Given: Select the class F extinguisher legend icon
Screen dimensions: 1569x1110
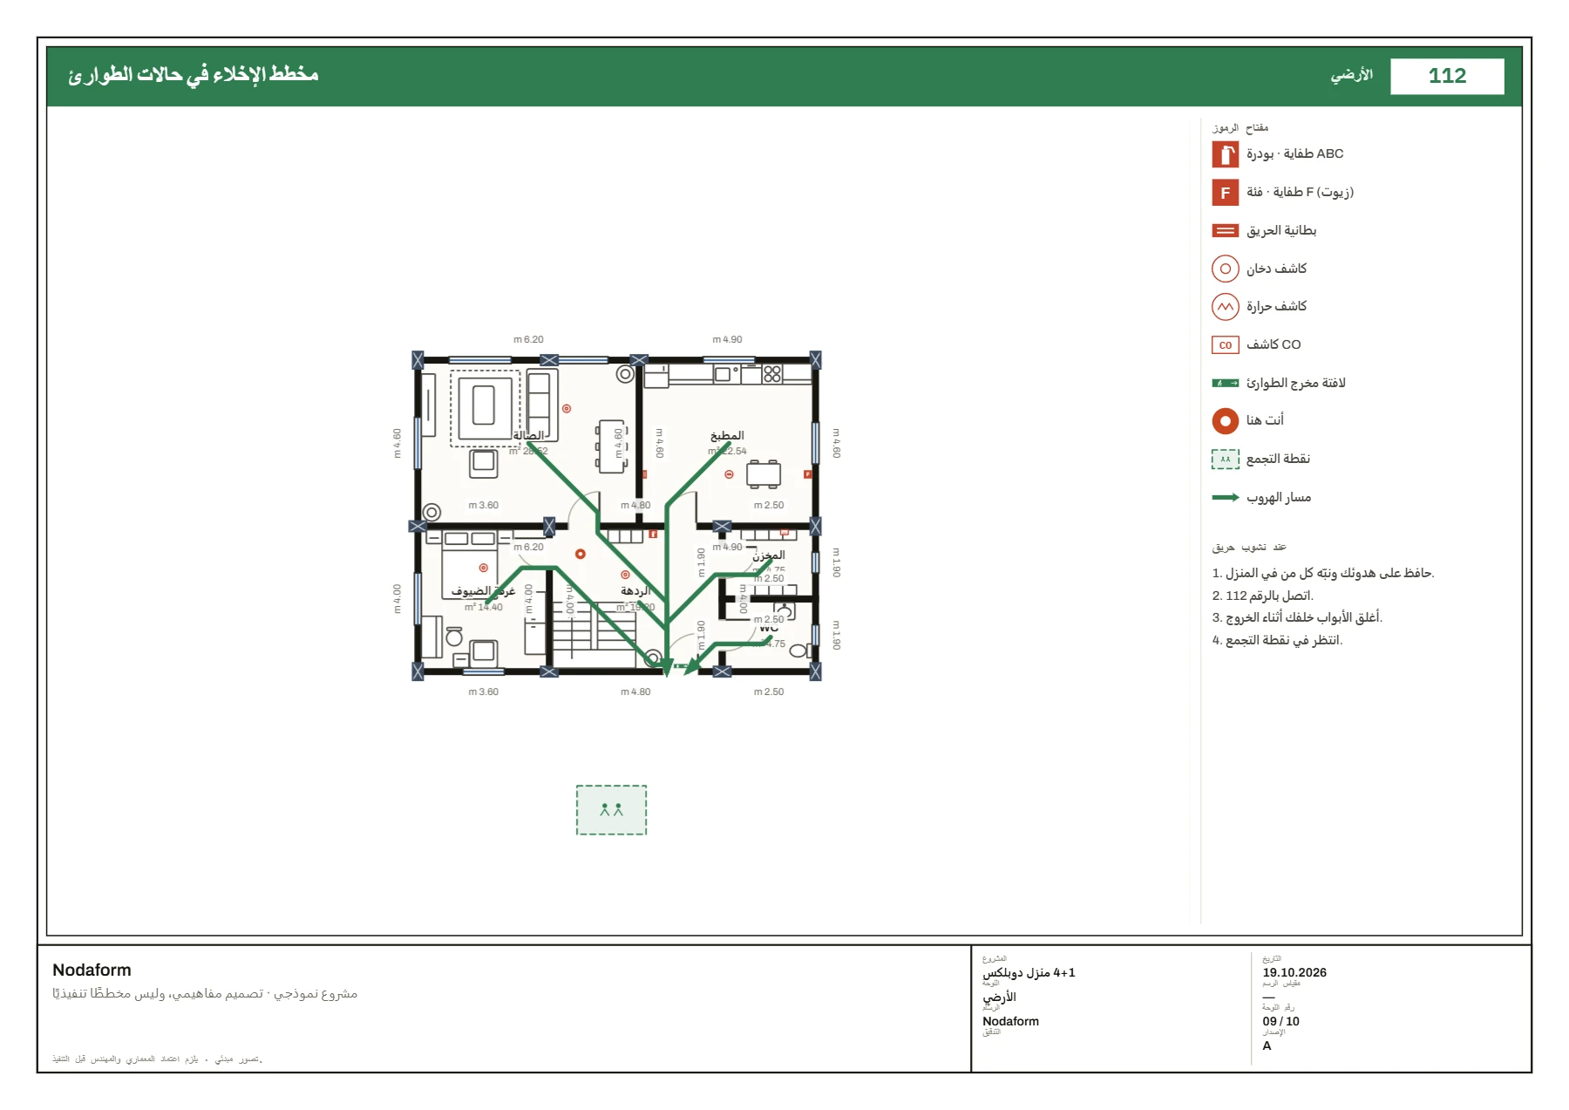Looking at the screenshot, I should [x=1225, y=192].
